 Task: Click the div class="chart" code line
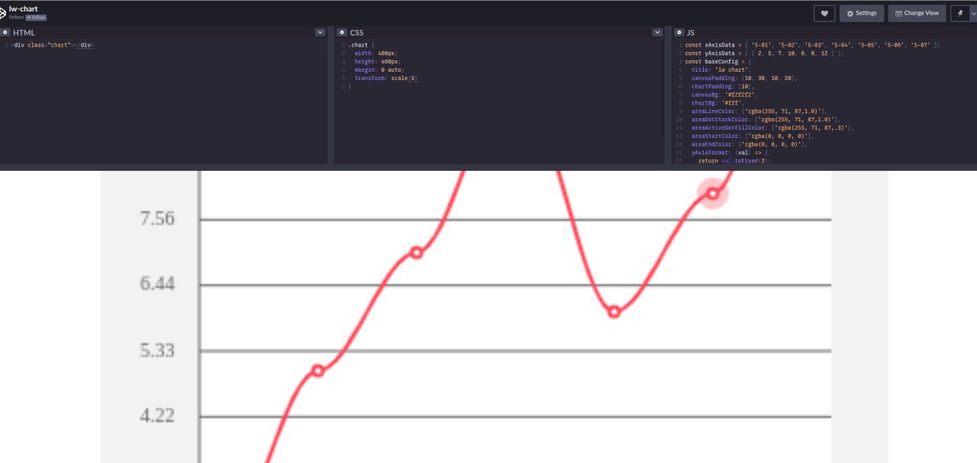coord(53,45)
